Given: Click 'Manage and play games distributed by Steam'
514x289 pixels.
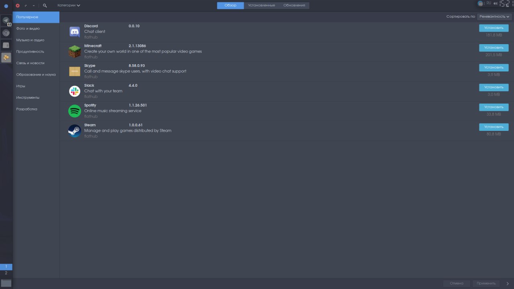Looking at the screenshot, I should pos(128,130).
